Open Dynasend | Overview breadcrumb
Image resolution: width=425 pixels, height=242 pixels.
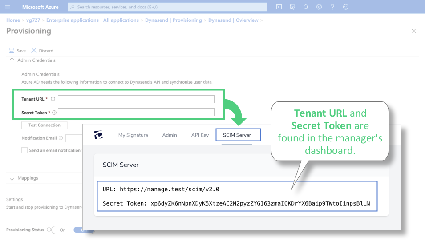tap(233, 20)
